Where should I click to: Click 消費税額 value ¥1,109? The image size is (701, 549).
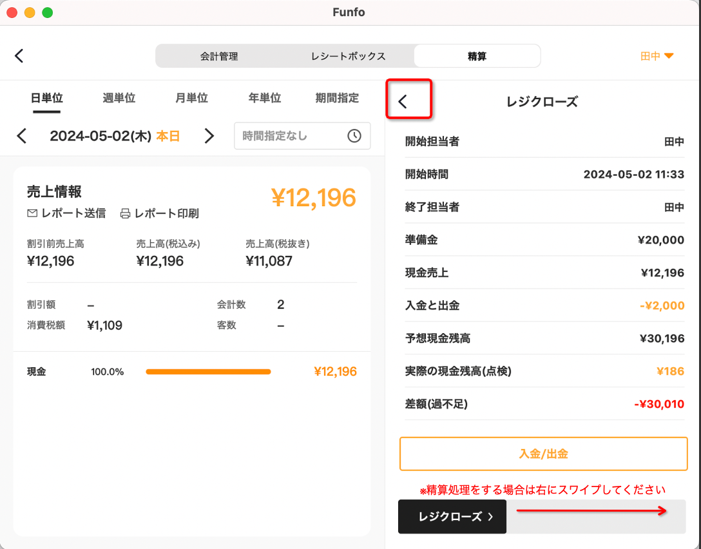click(x=104, y=325)
